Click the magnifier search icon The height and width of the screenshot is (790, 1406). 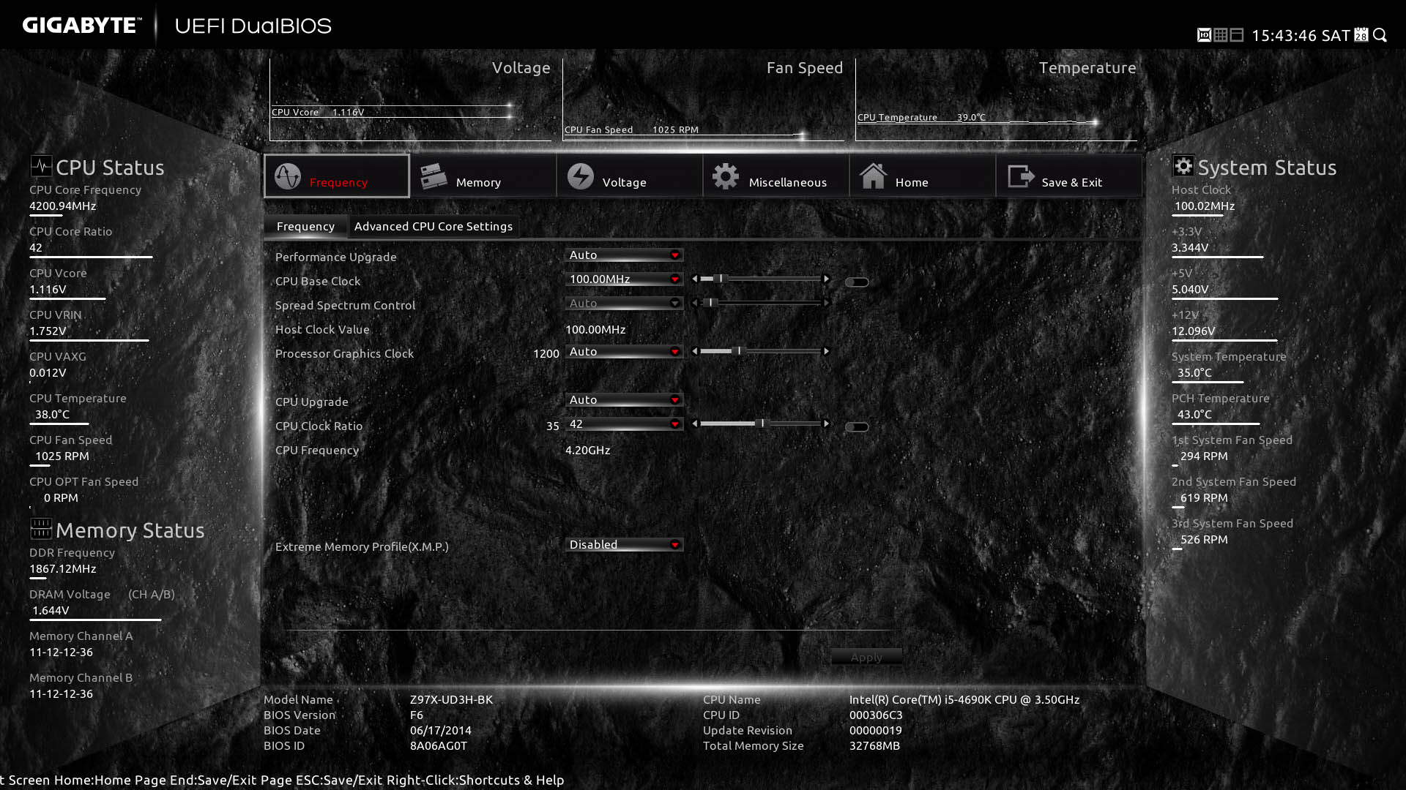point(1380,35)
